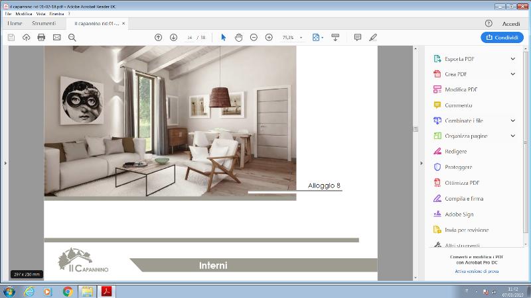
Task: Add a comment note icon
Action: pyautogui.click(x=358, y=38)
